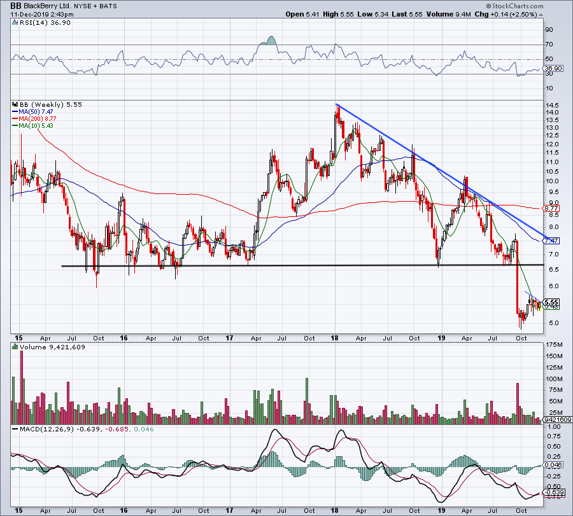
Task: Click the 70 level on RSI axis
Action: coord(549,45)
